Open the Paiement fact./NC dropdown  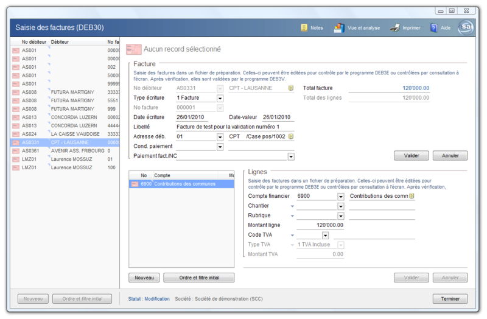pyautogui.click(x=291, y=156)
